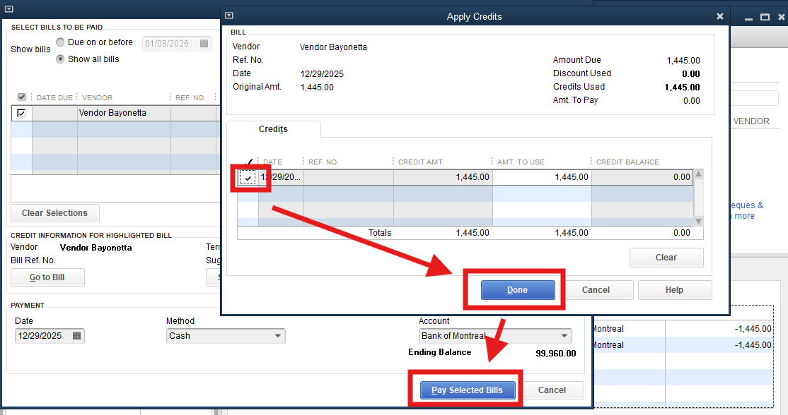Close the Apply Credits dialog with X

720,16
